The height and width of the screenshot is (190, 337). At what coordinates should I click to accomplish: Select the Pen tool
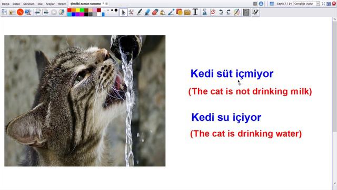pos(139,12)
